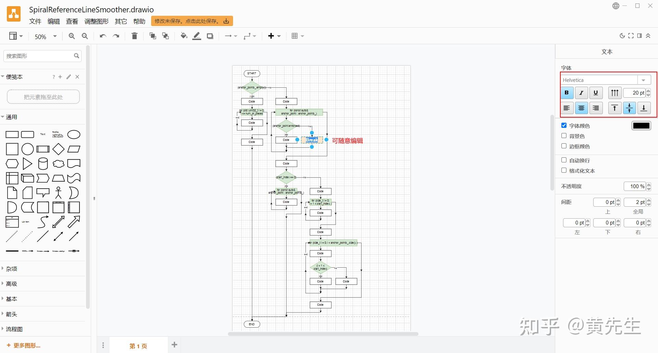This screenshot has height=353, width=658.
Task: Open the 查看 menu
Action: click(x=72, y=21)
